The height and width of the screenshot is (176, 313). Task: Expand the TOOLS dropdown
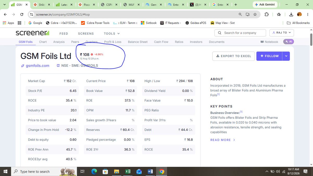pos(112,34)
